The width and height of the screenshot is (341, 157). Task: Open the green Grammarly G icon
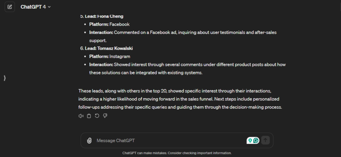pyautogui.click(x=256, y=141)
